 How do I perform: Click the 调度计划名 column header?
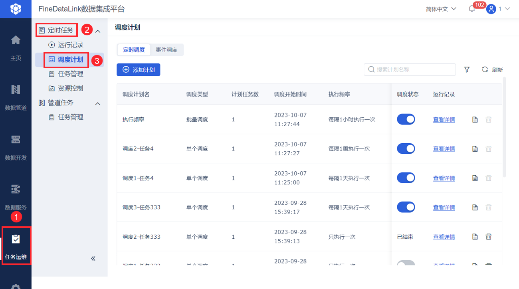tap(136, 94)
